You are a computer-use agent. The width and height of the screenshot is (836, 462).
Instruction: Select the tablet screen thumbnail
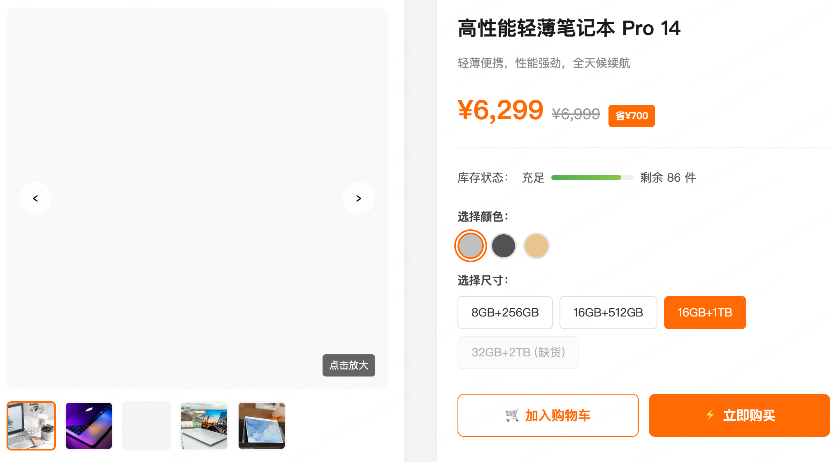point(261,425)
